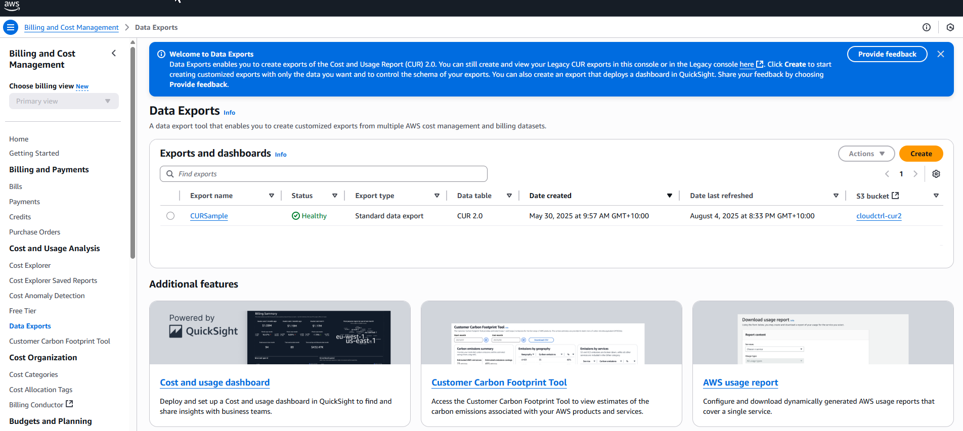Open the info panel icon in header

pos(927,27)
